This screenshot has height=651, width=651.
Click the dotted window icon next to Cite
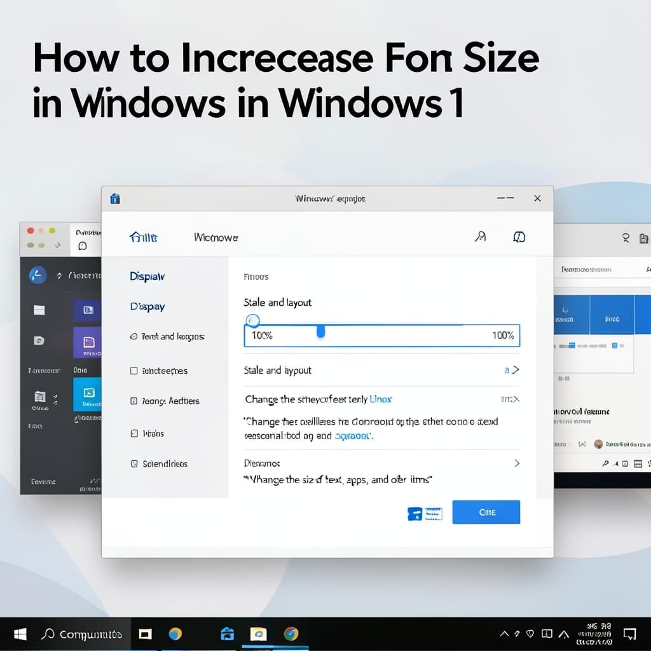tap(434, 514)
